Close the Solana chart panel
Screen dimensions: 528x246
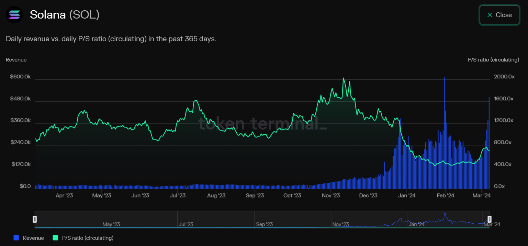(x=499, y=15)
